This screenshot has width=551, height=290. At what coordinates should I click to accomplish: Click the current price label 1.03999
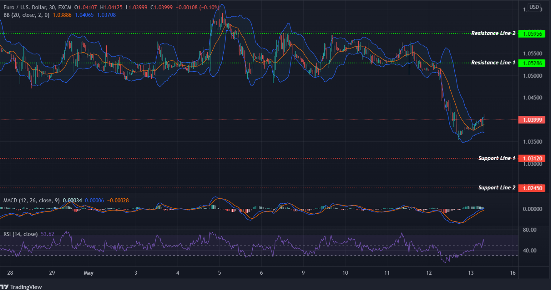tap(532, 120)
